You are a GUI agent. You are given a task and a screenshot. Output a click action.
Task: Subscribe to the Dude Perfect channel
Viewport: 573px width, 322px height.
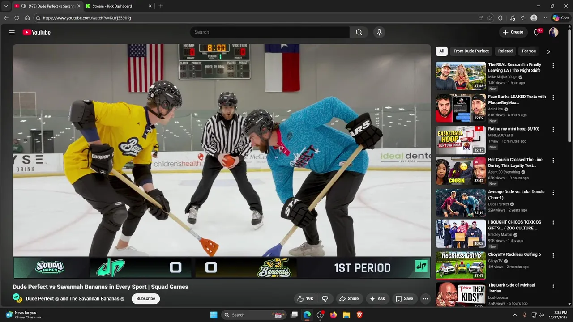point(145,299)
